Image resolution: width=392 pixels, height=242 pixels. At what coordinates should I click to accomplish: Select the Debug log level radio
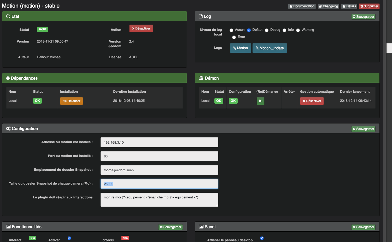(267, 30)
